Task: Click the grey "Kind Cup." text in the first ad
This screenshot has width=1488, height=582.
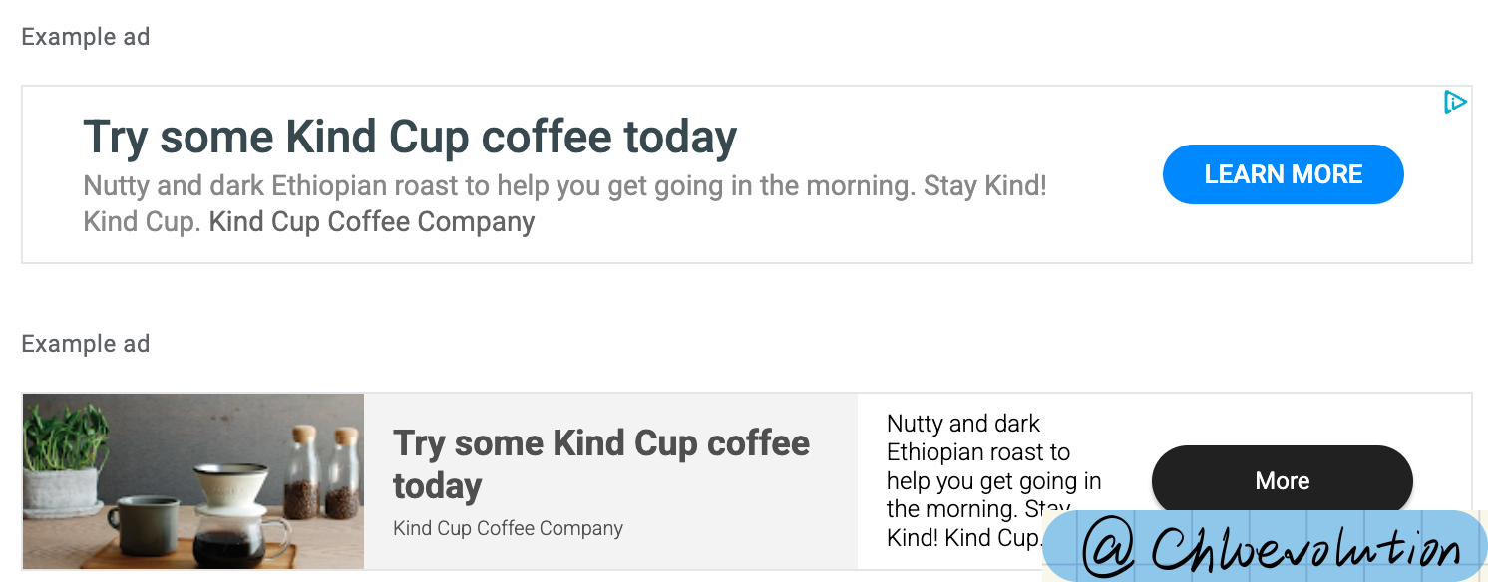Action: pyautogui.click(x=143, y=221)
